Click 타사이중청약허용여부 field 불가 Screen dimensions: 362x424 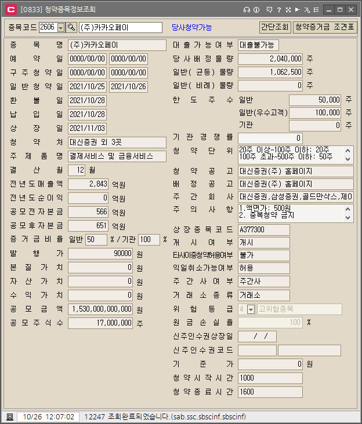coord(264,255)
